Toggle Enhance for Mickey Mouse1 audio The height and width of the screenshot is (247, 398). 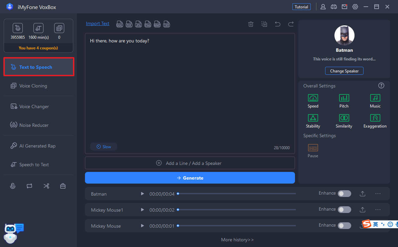click(344, 210)
